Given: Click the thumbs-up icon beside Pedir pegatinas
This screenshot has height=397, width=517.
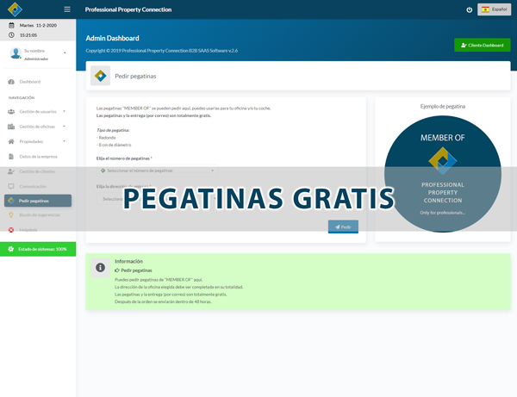Looking at the screenshot, I should (117, 270).
